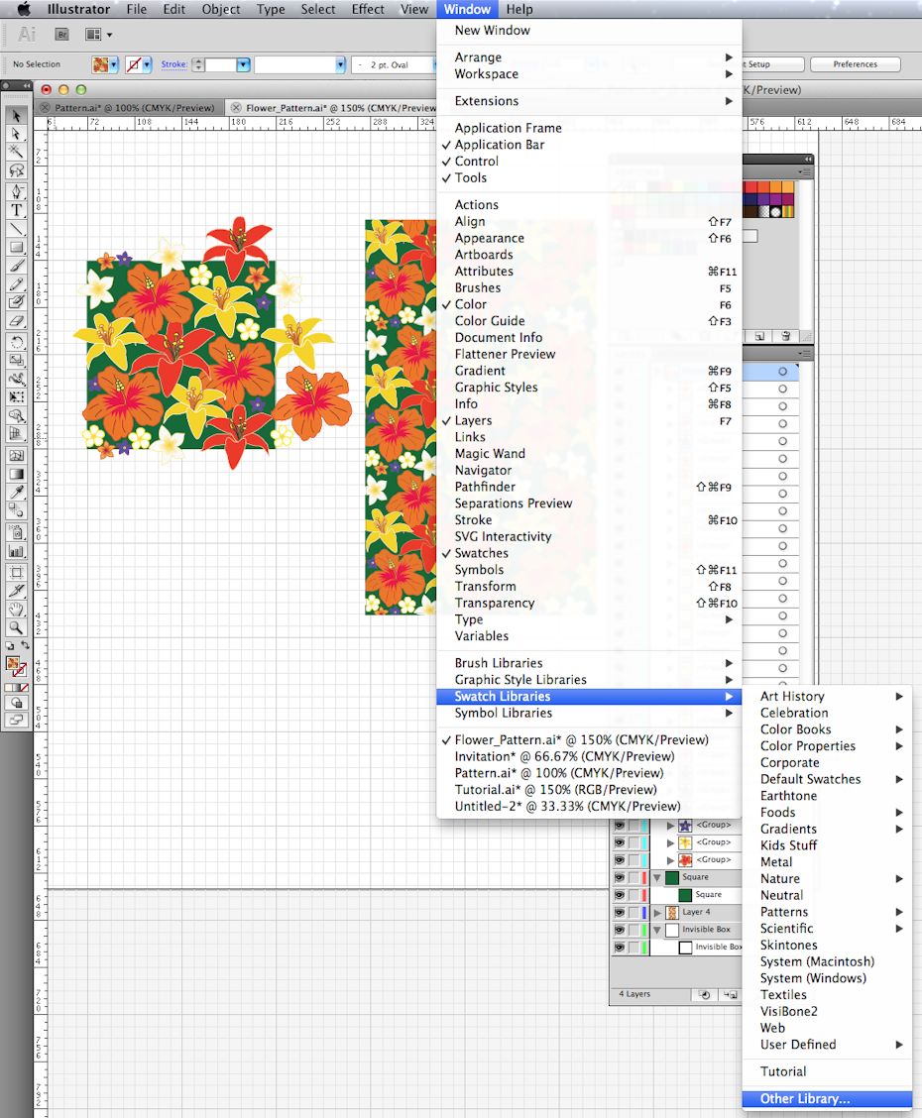
Task: Open the Arrange submenu
Action: (589, 57)
